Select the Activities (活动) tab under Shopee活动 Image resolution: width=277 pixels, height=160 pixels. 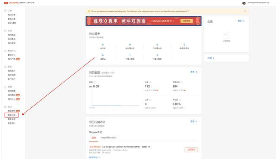tap(94, 138)
